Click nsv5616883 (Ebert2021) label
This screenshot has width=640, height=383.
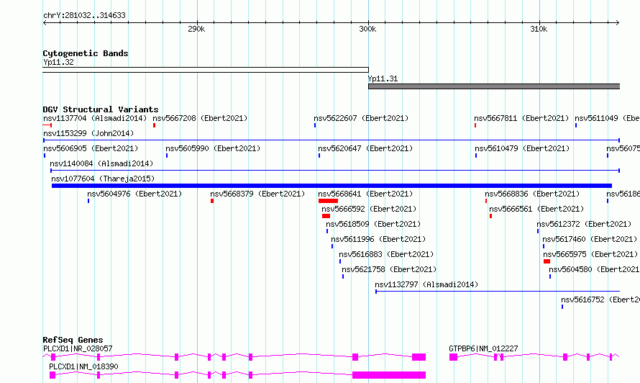pyautogui.click(x=386, y=254)
